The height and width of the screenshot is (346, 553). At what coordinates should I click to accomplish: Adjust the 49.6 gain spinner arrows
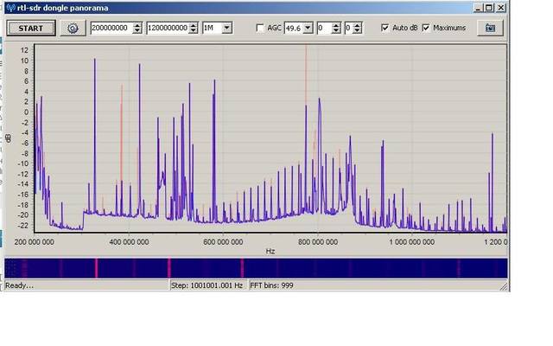[x=308, y=28]
